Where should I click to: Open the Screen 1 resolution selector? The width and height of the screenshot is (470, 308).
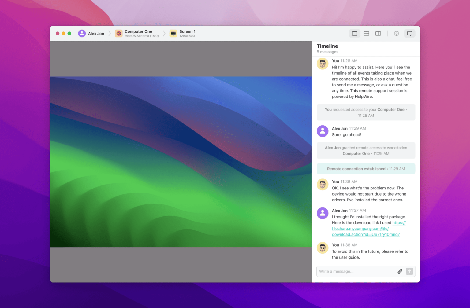click(187, 35)
